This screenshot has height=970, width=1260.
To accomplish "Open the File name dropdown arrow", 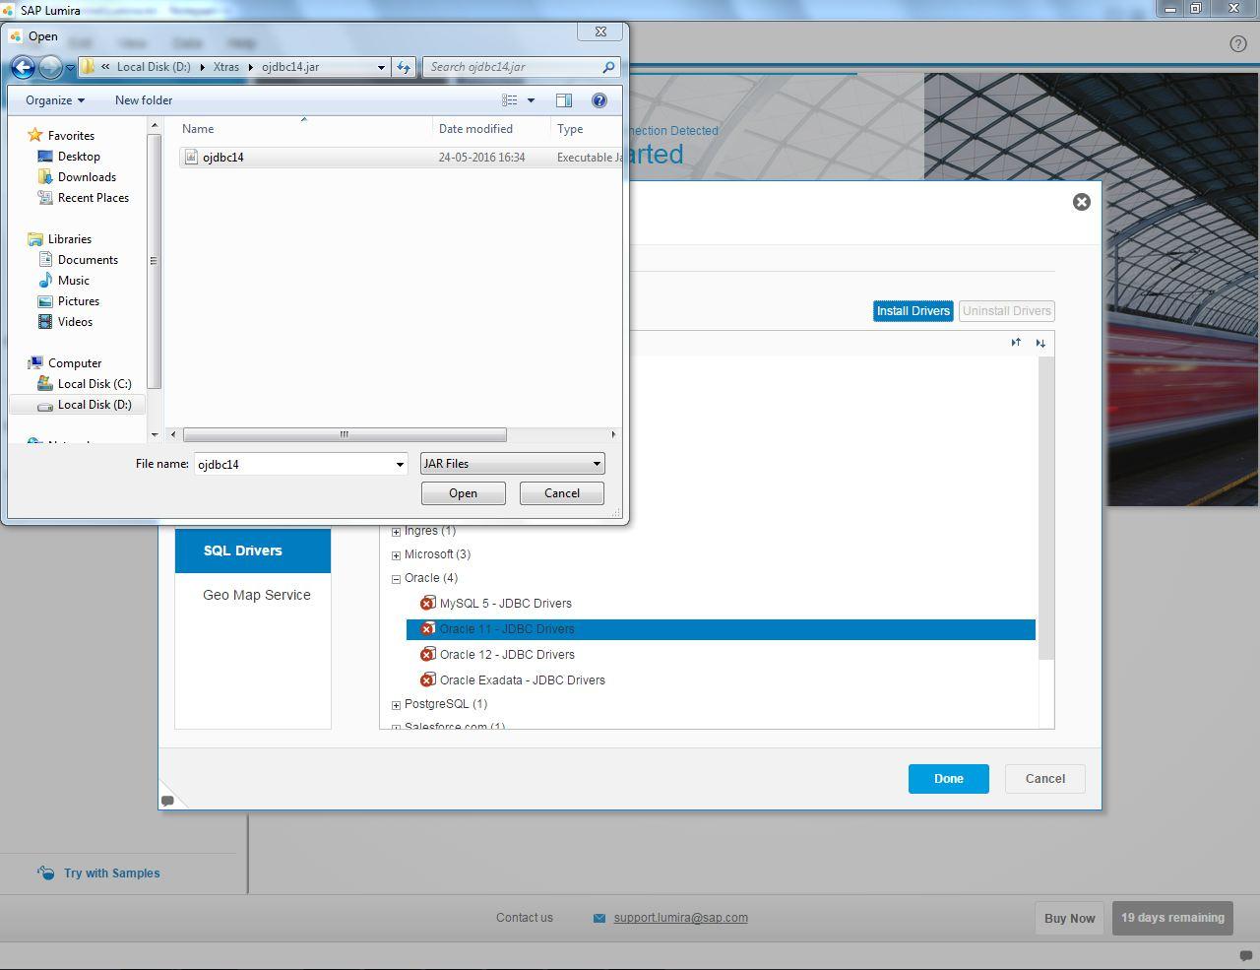I will [x=400, y=464].
